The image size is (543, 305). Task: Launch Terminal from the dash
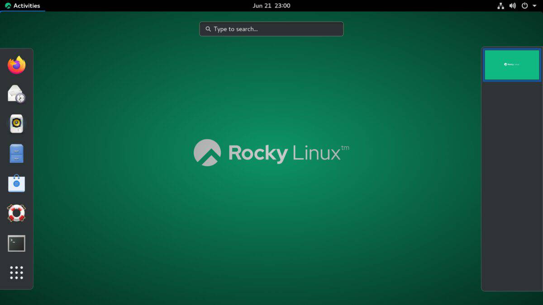pyautogui.click(x=17, y=244)
